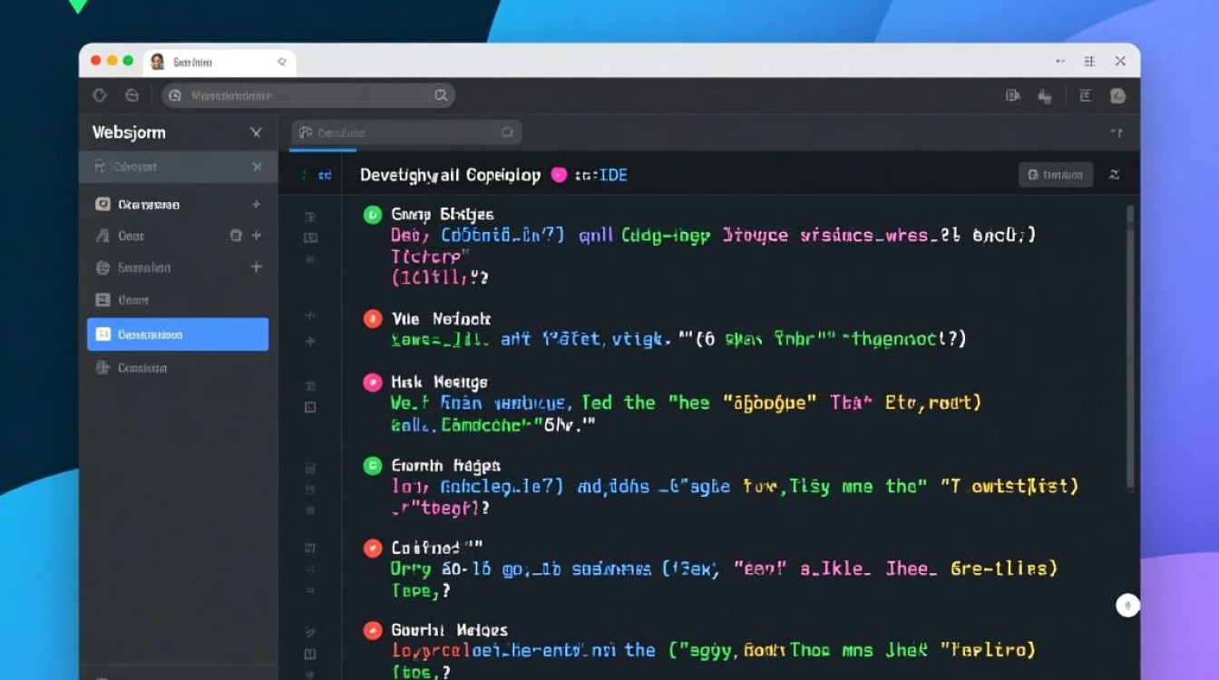Click the magnifier icon in the address bar

tap(441, 95)
